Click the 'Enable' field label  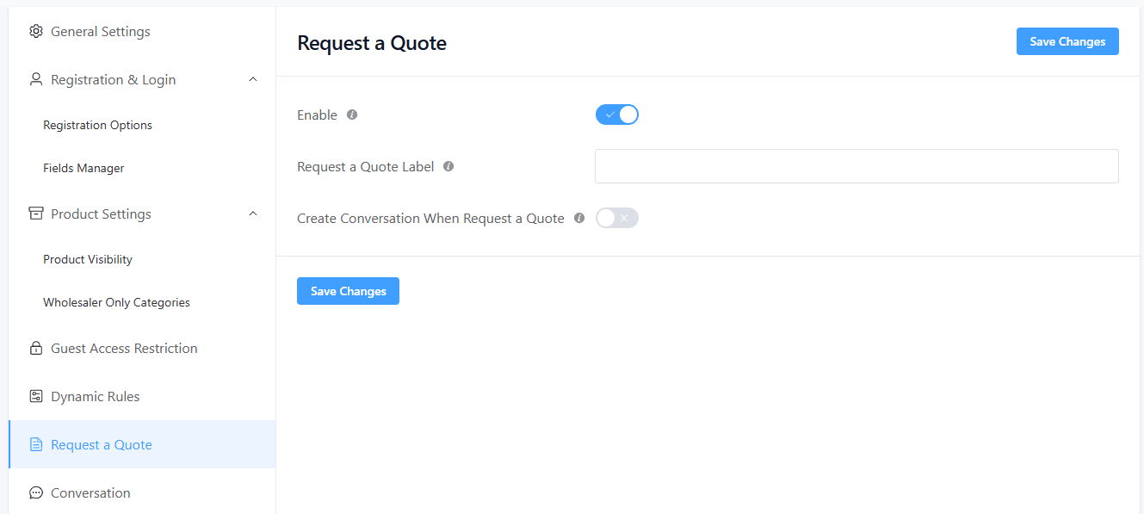[317, 115]
